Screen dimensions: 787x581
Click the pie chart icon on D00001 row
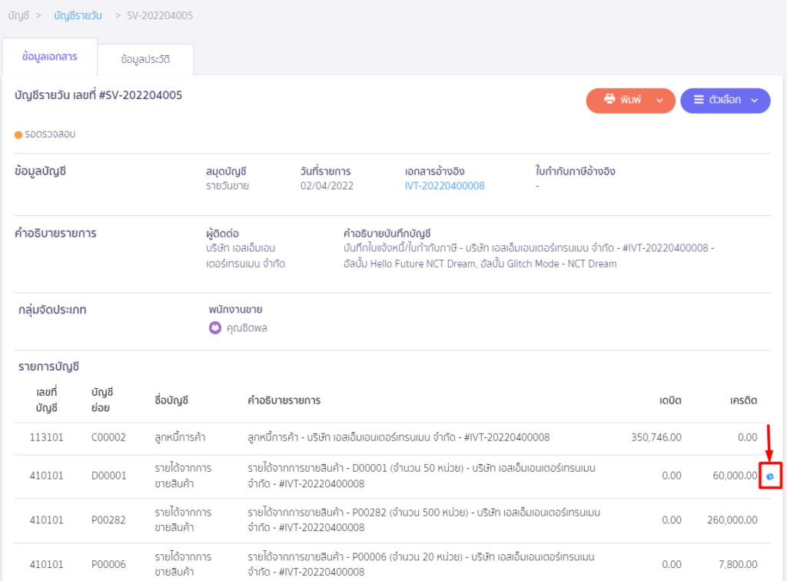[769, 476]
